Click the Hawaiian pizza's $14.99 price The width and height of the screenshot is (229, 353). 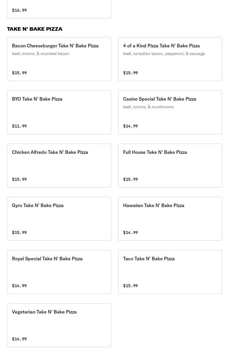tap(130, 233)
